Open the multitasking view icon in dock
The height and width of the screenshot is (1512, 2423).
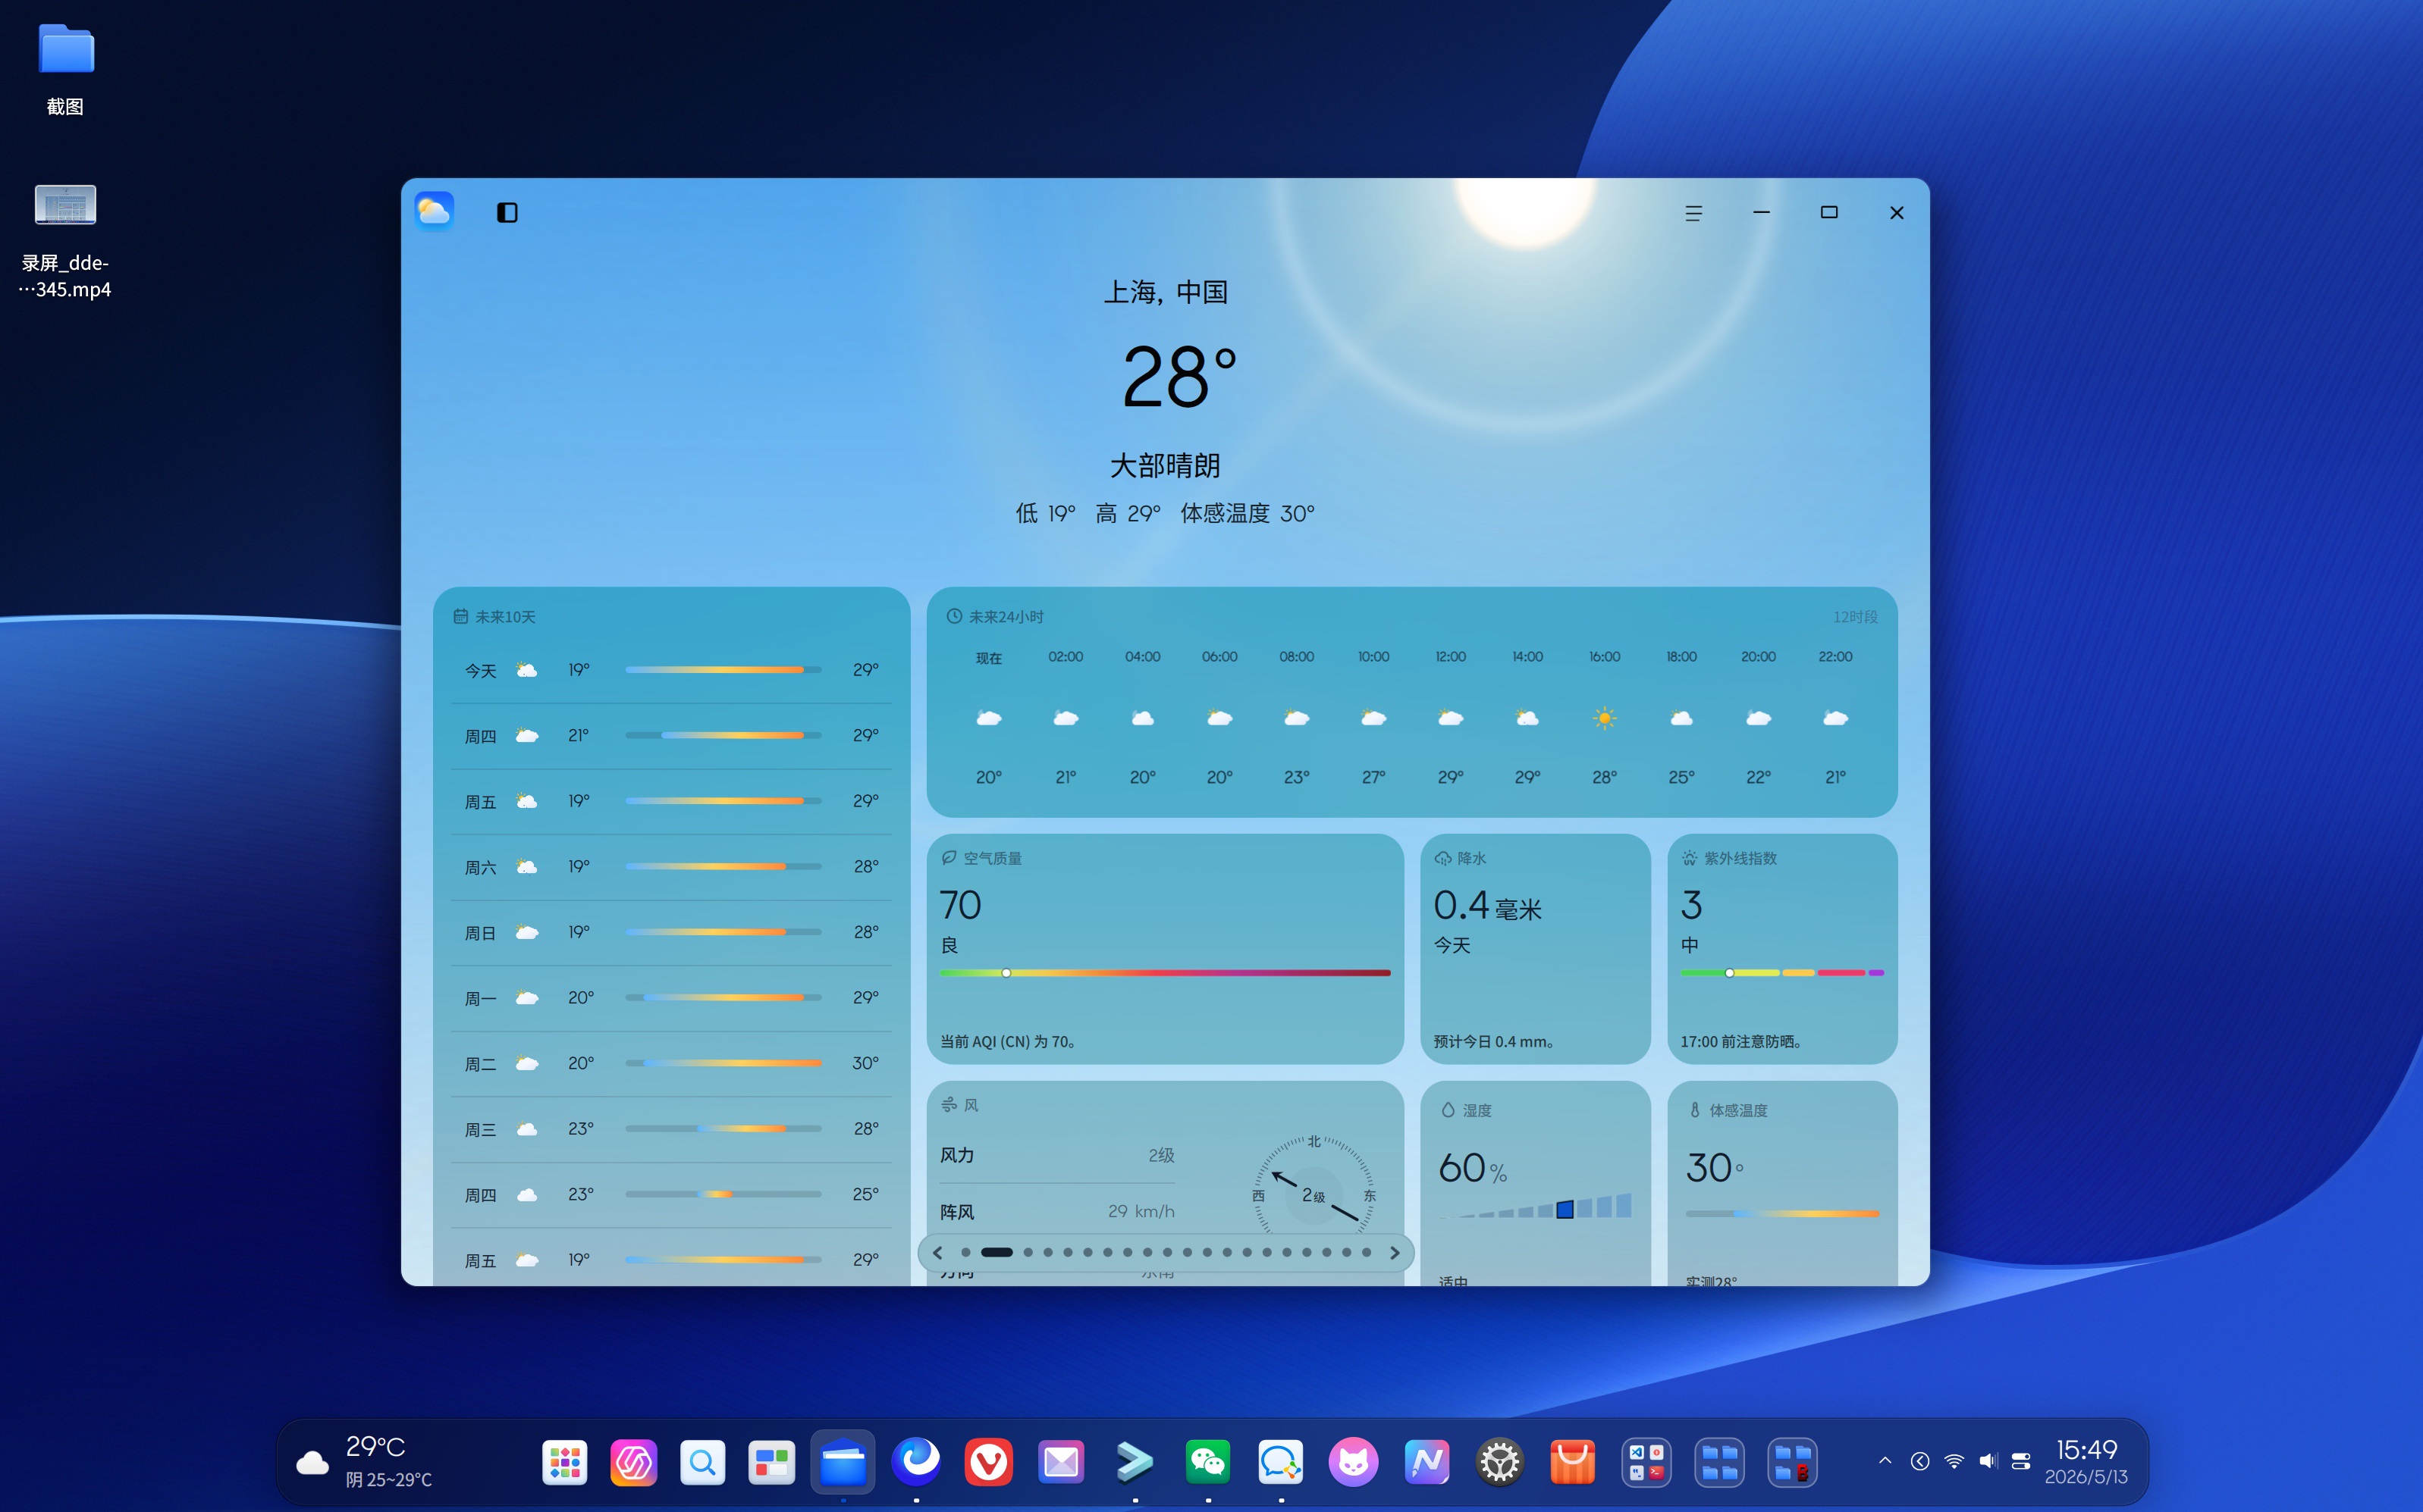(771, 1463)
